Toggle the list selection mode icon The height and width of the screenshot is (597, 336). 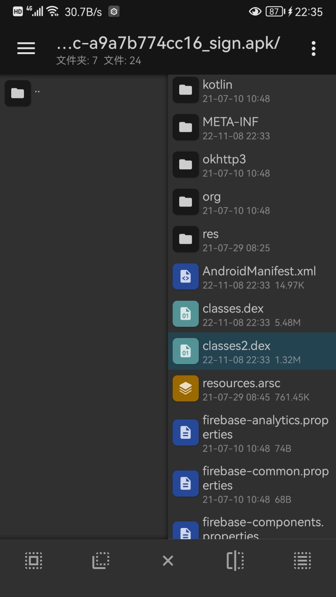[302, 560]
